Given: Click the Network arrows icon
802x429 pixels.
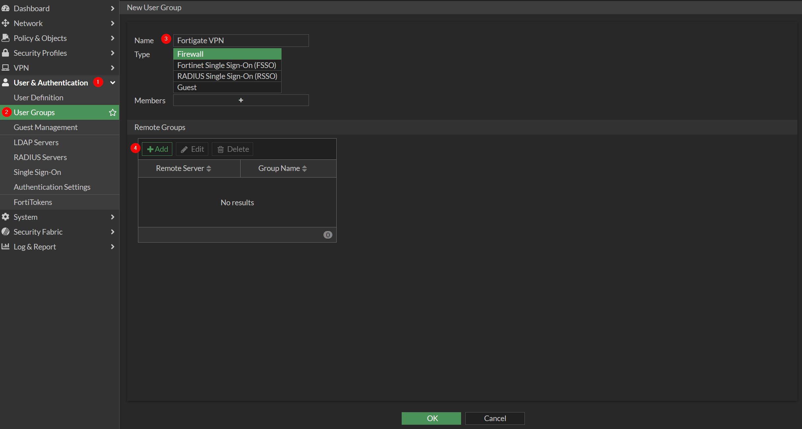Looking at the screenshot, I should click(x=6, y=23).
